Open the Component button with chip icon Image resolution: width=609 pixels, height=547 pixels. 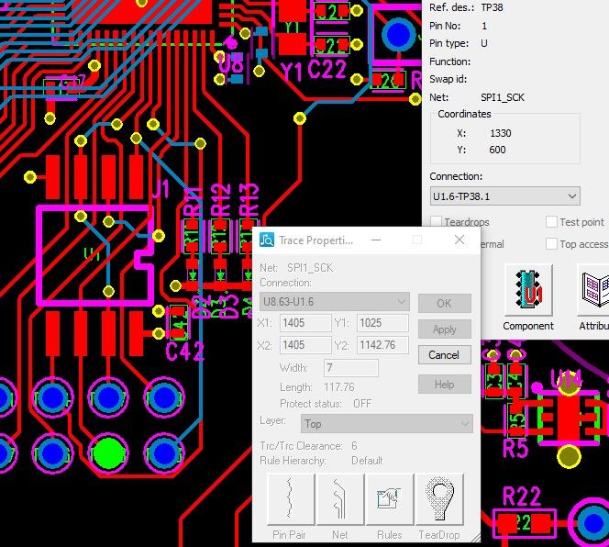pyautogui.click(x=528, y=290)
